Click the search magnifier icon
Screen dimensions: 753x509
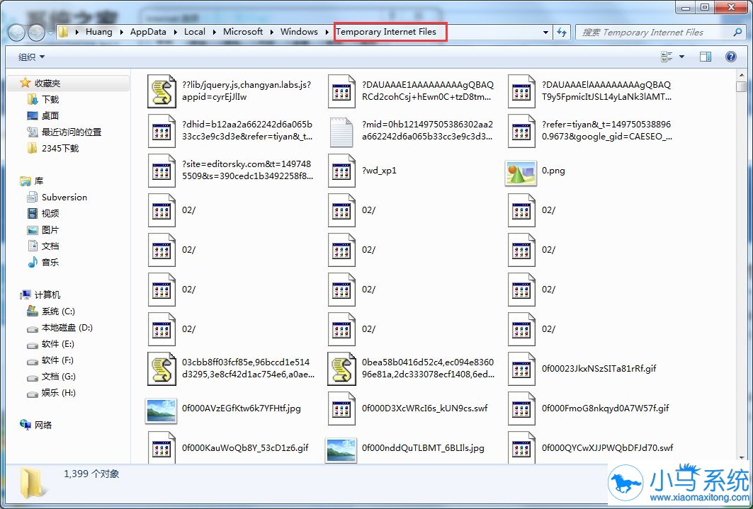click(737, 32)
